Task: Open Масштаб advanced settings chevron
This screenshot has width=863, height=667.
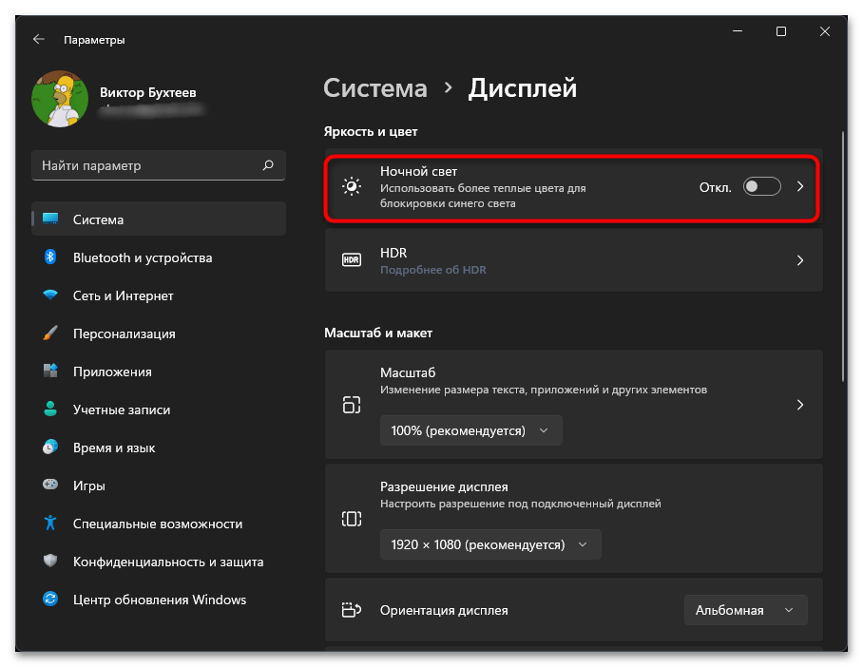Action: coord(800,405)
